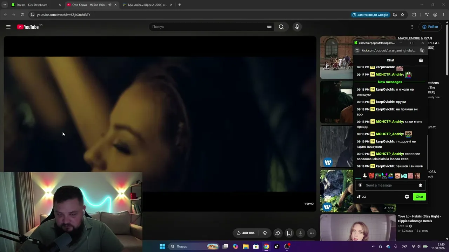Screen dimensions: 449x252
Task: Mute the YouTube tab audio icon
Action: tap(110, 5)
